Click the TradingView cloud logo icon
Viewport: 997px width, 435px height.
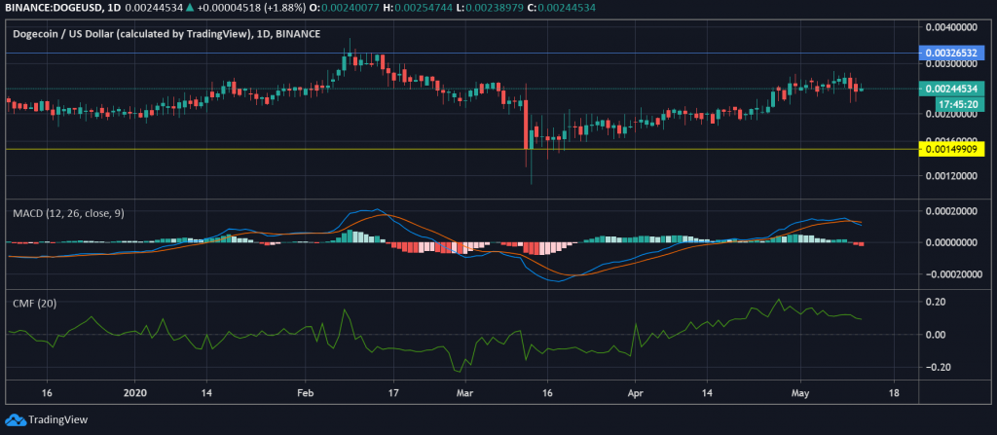(16, 419)
